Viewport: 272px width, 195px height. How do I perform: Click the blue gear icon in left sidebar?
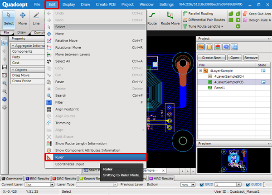pyautogui.click(x=5, y=99)
